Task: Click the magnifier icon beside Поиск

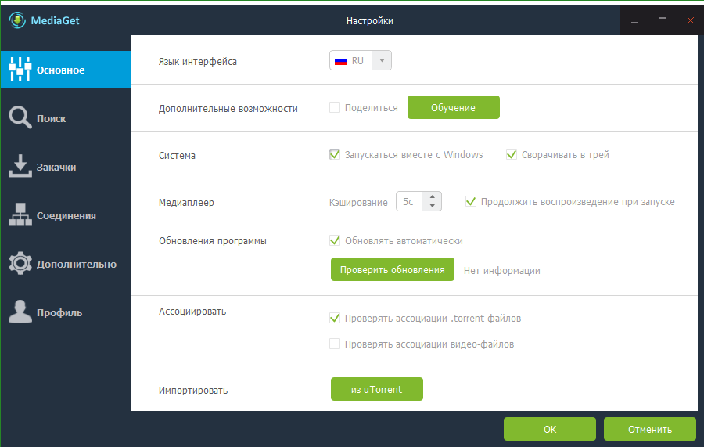Action: pos(20,117)
